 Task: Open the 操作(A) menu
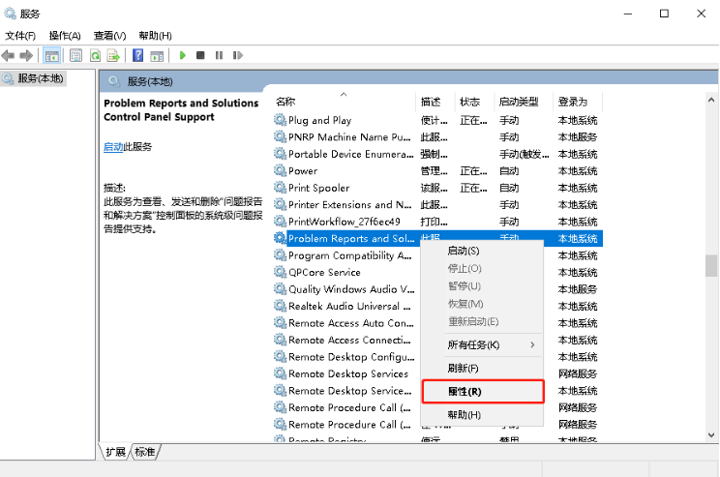pos(65,36)
